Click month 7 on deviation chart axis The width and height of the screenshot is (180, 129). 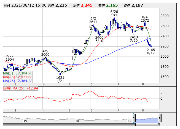[118, 111]
